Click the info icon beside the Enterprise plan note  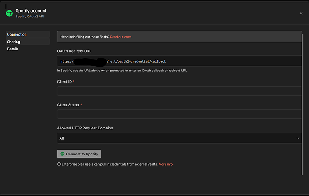coord(59,164)
